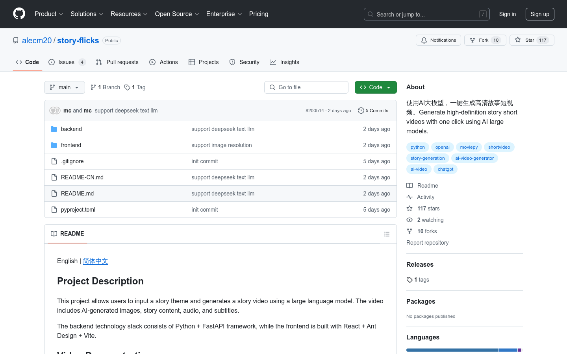Image resolution: width=567 pixels, height=354 pixels.
Task: Click the repository icon beside alecm20
Action: tap(16, 41)
